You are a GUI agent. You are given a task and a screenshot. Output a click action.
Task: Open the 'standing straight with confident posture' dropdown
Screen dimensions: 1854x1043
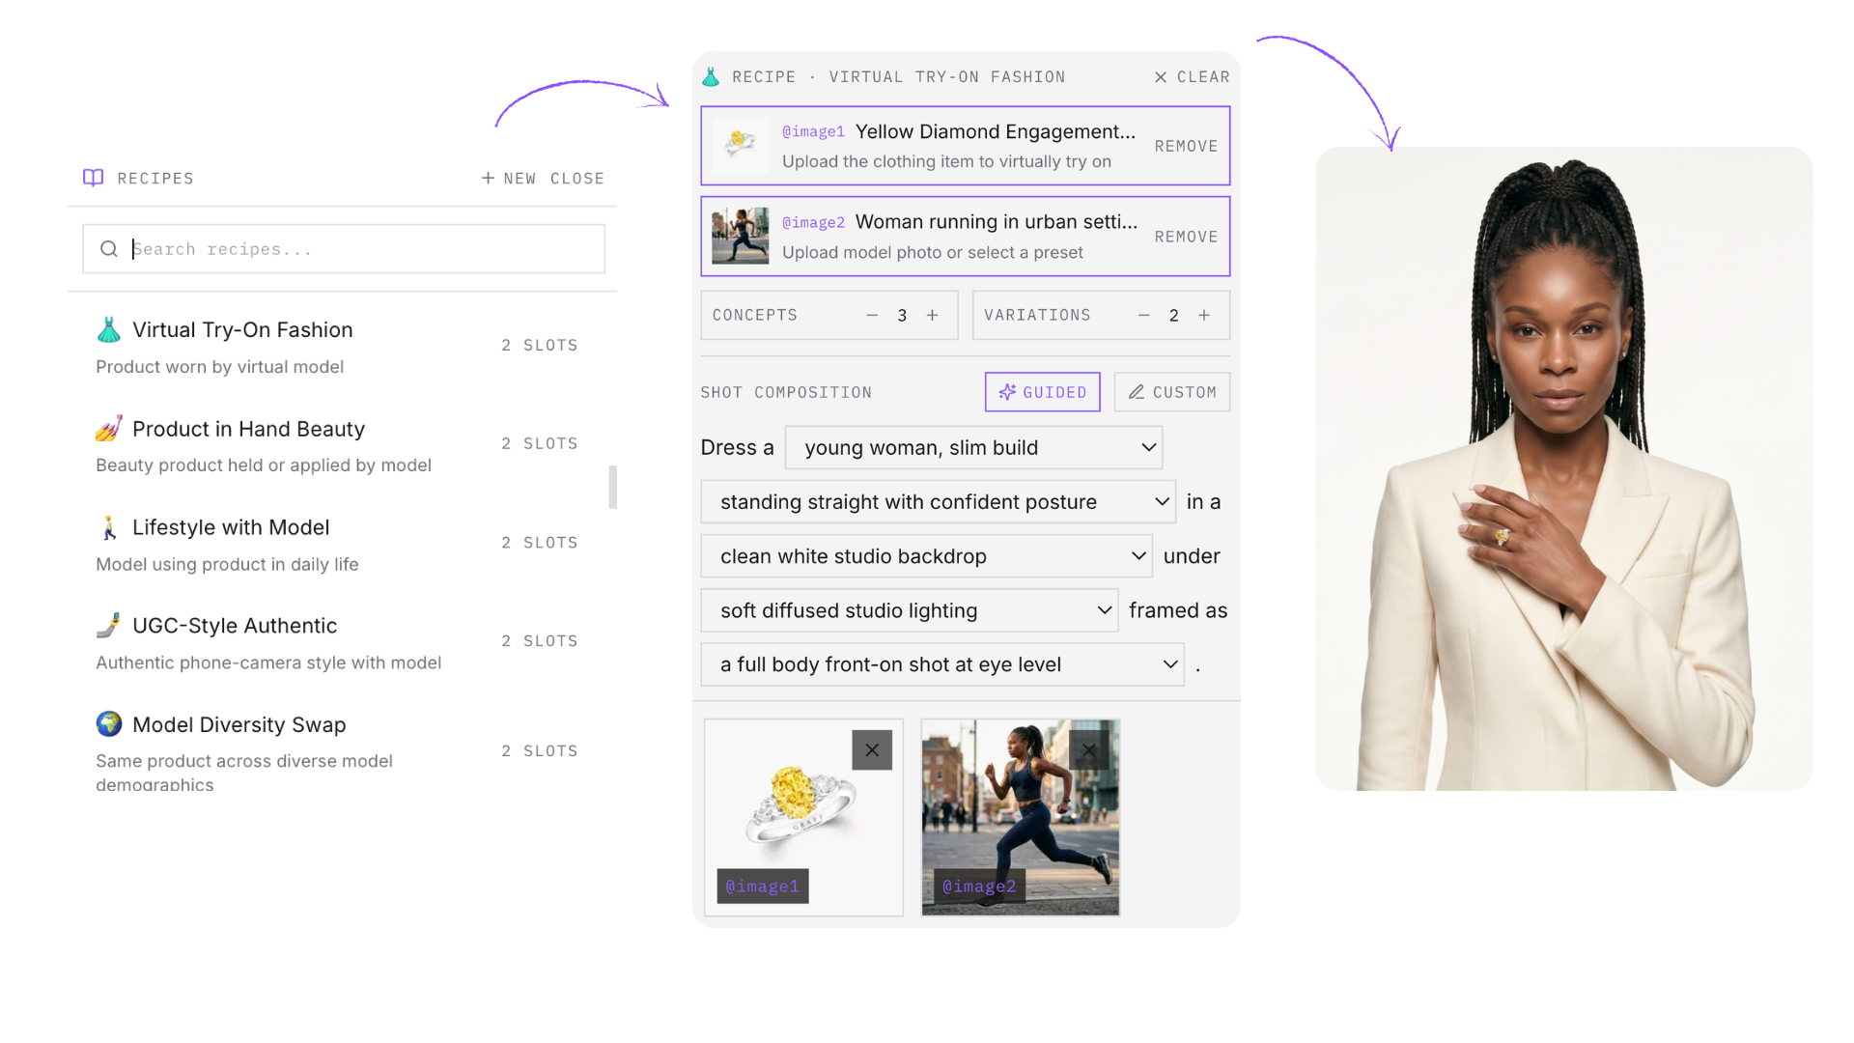[939, 502]
